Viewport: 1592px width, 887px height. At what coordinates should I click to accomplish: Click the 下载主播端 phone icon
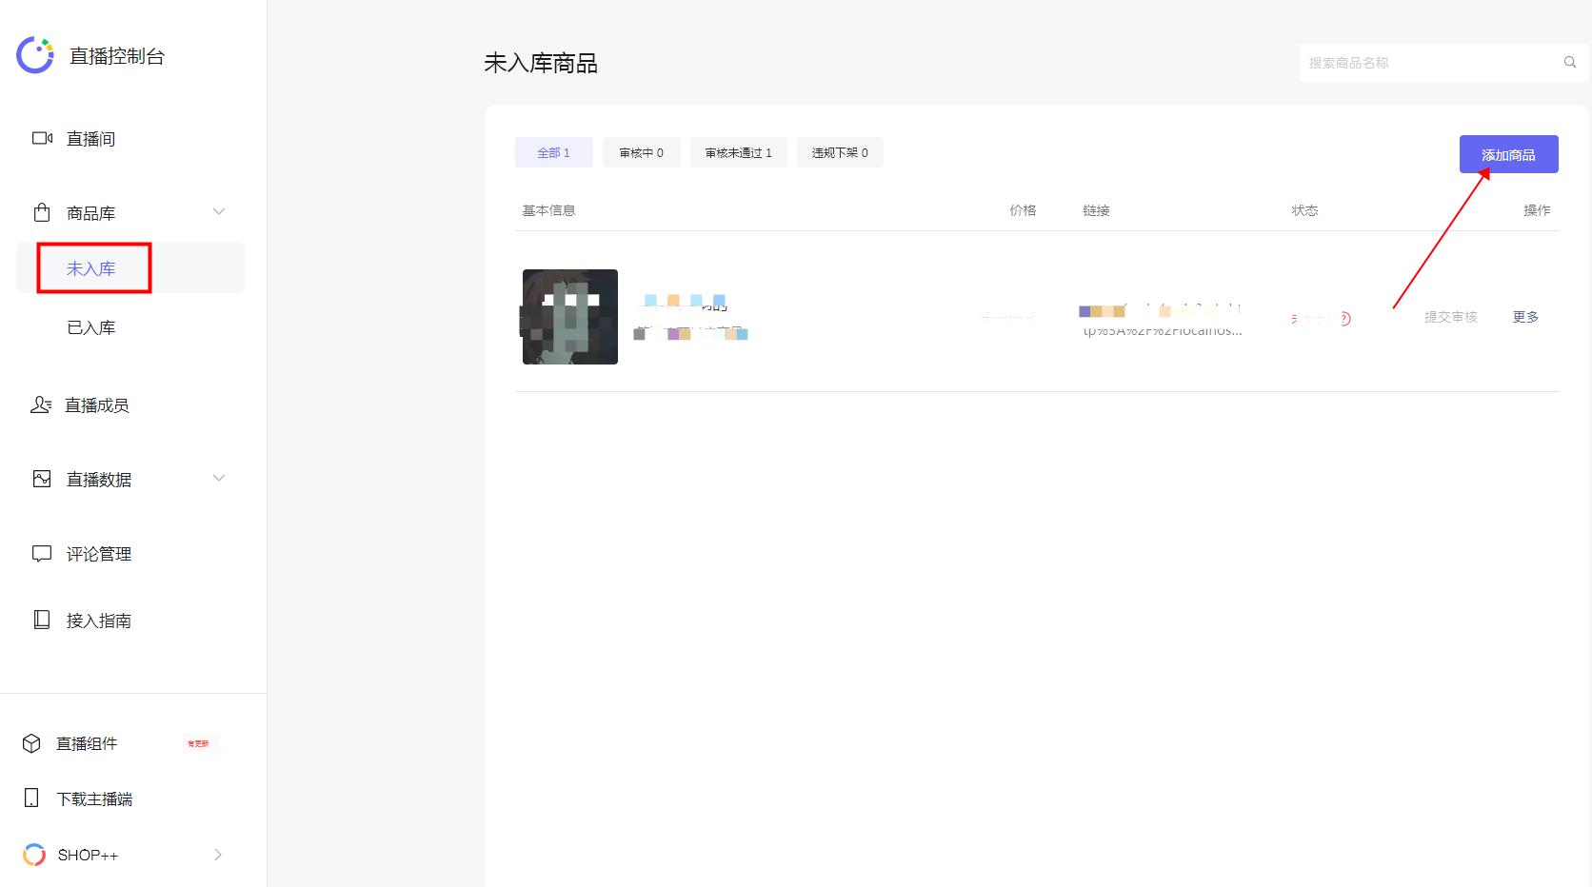click(31, 798)
